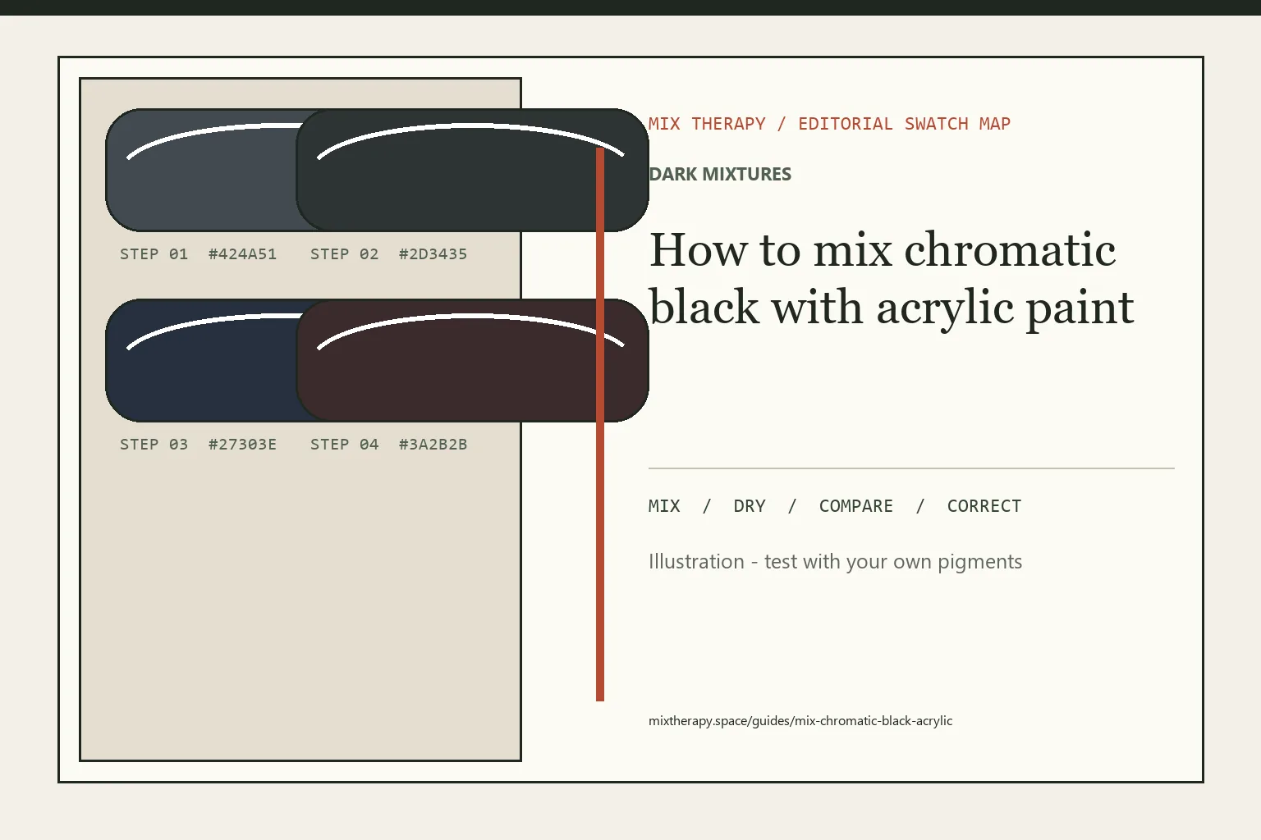
Task: Click the 'STEP 04 #3A2B2B' label
Action: click(388, 445)
